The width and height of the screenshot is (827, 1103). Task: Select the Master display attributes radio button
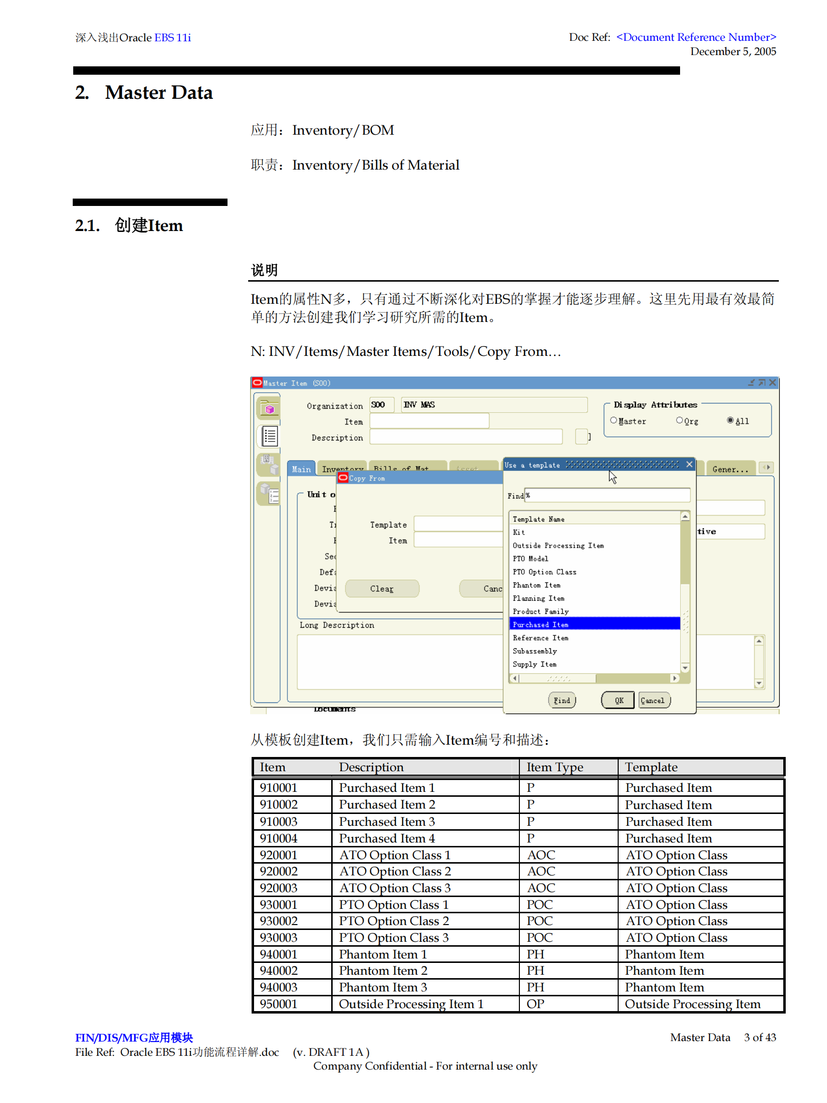[613, 420]
